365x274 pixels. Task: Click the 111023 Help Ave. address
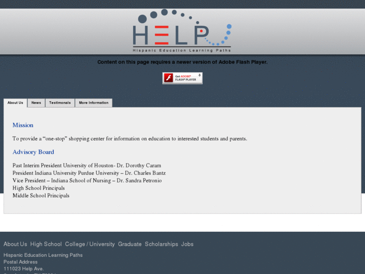24,268
